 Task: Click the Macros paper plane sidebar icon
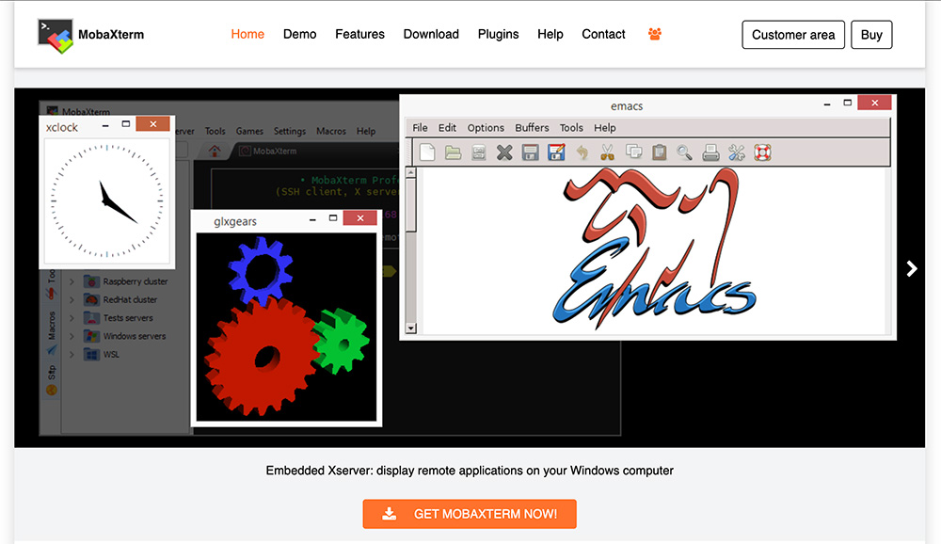(x=52, y=349)
